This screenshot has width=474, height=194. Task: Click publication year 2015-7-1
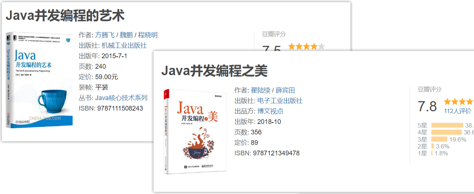click(x=115, y=56)
